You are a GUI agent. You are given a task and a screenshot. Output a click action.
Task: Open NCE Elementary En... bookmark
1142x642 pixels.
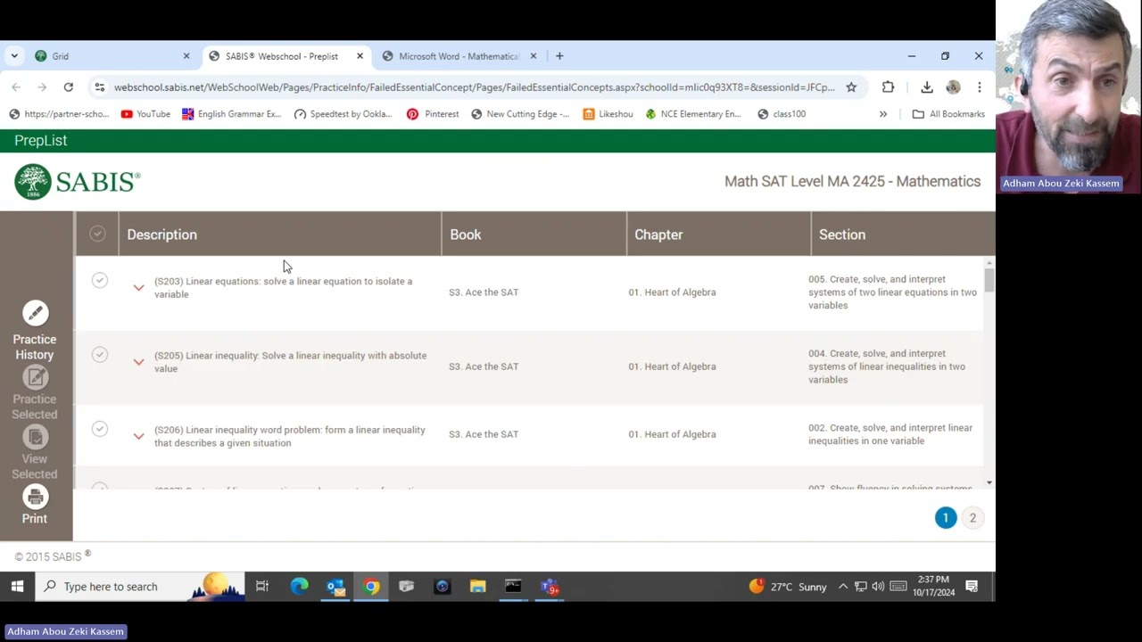coord(692,114)
